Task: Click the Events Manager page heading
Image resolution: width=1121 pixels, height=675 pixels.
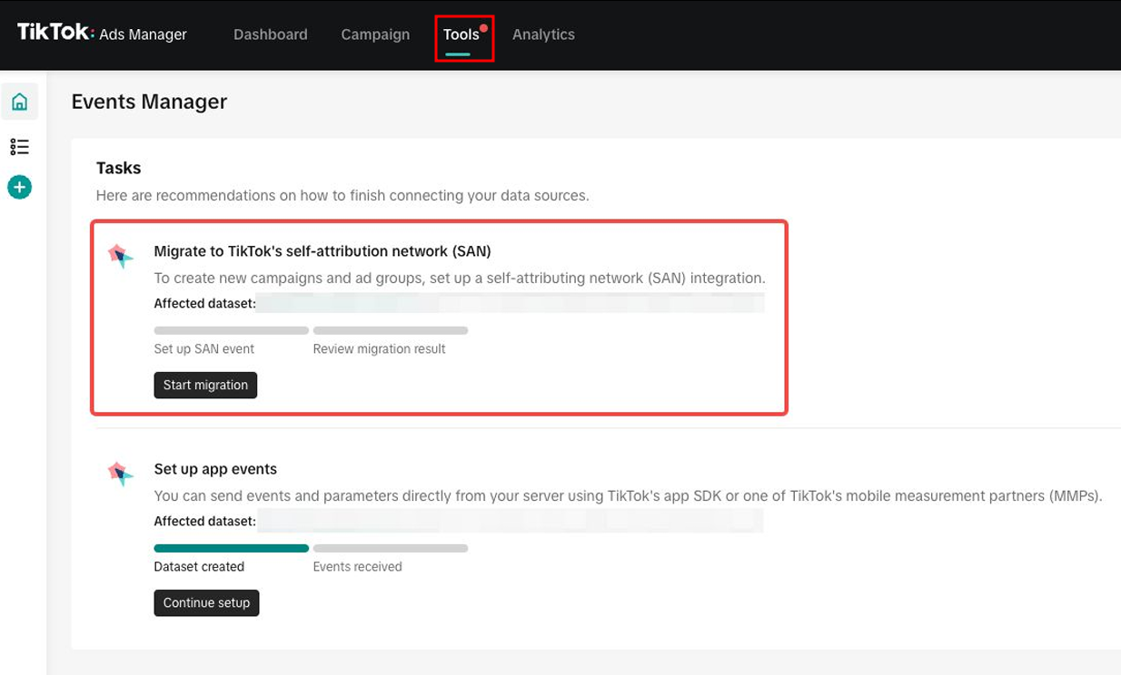Action: [x=149, y=102]
